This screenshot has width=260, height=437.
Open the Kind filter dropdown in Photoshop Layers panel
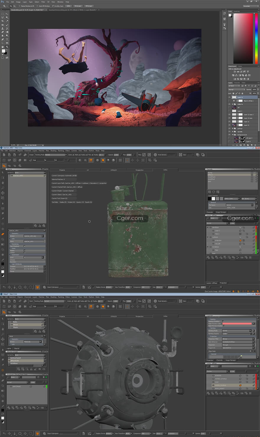tap(234, 86)
